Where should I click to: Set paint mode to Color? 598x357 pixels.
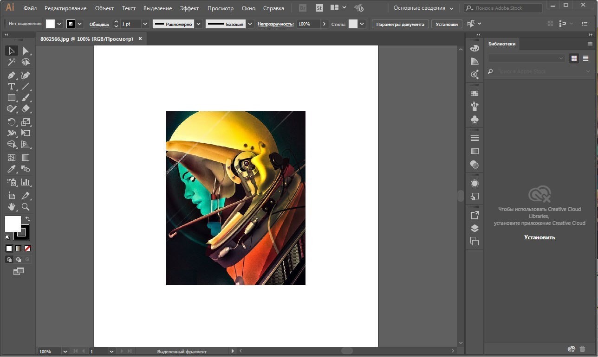click(9, 248)
